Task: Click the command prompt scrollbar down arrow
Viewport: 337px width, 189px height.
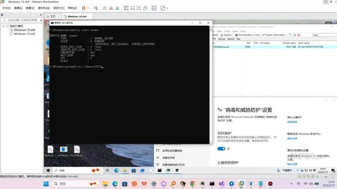Action: point(211,142)
